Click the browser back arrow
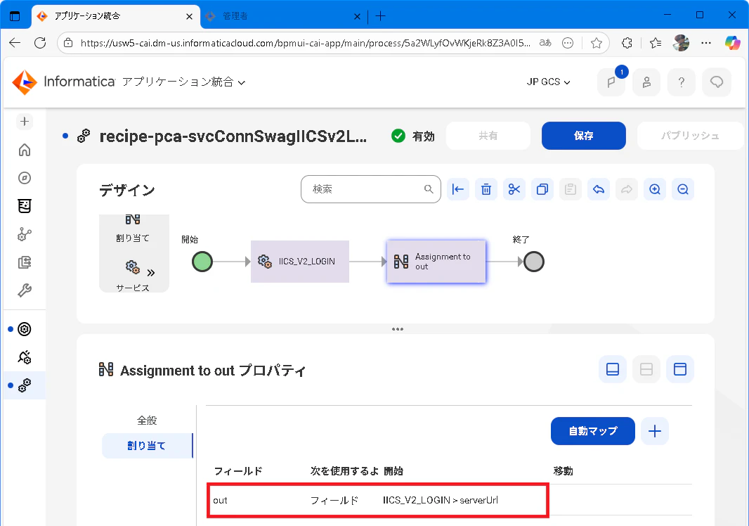The height and width of the screenshot is (526, 749). pos(15,43)
